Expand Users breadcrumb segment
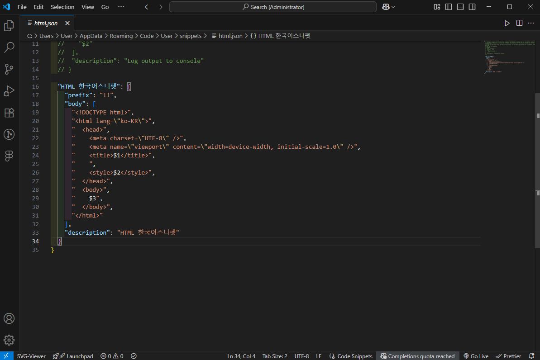The image size is (540, 360). pyautogui.click(x=46, y=36)
